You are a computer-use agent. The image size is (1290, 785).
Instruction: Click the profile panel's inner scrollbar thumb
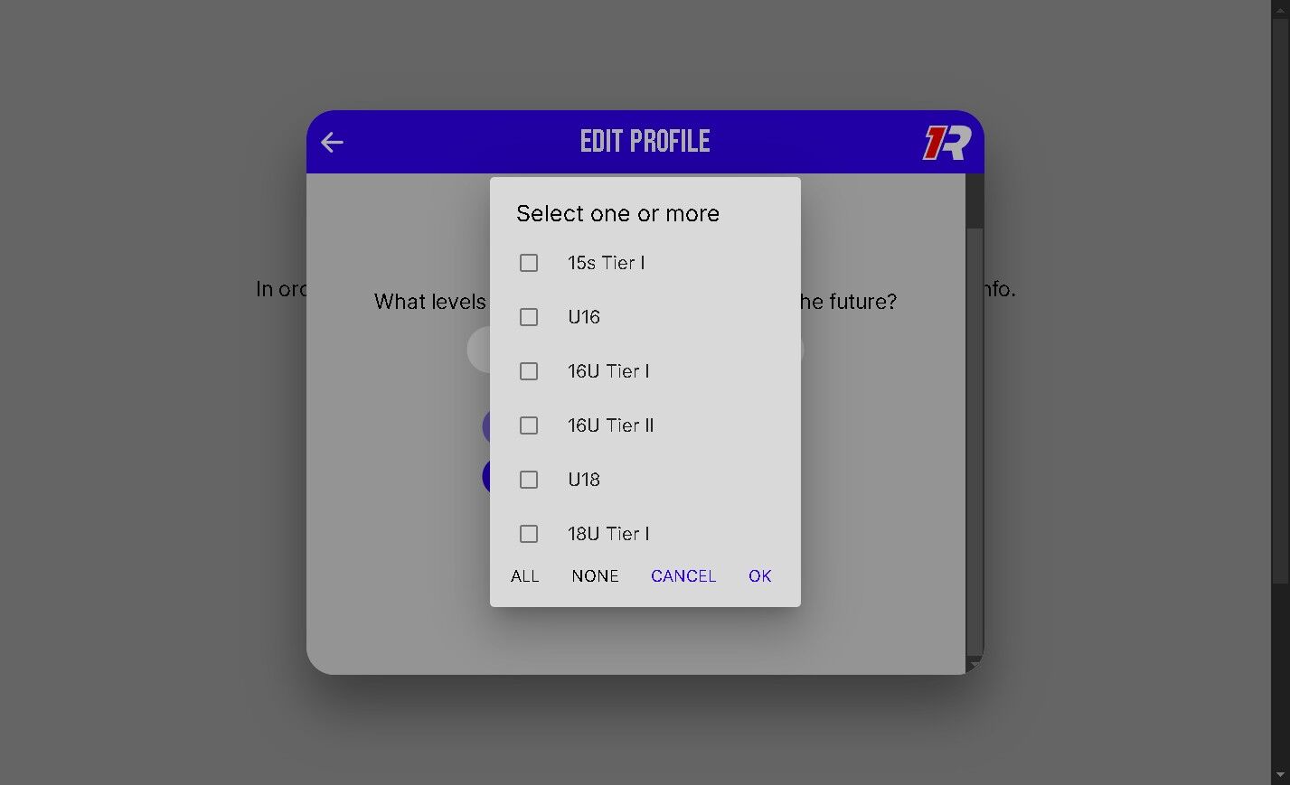coord(975,201)
